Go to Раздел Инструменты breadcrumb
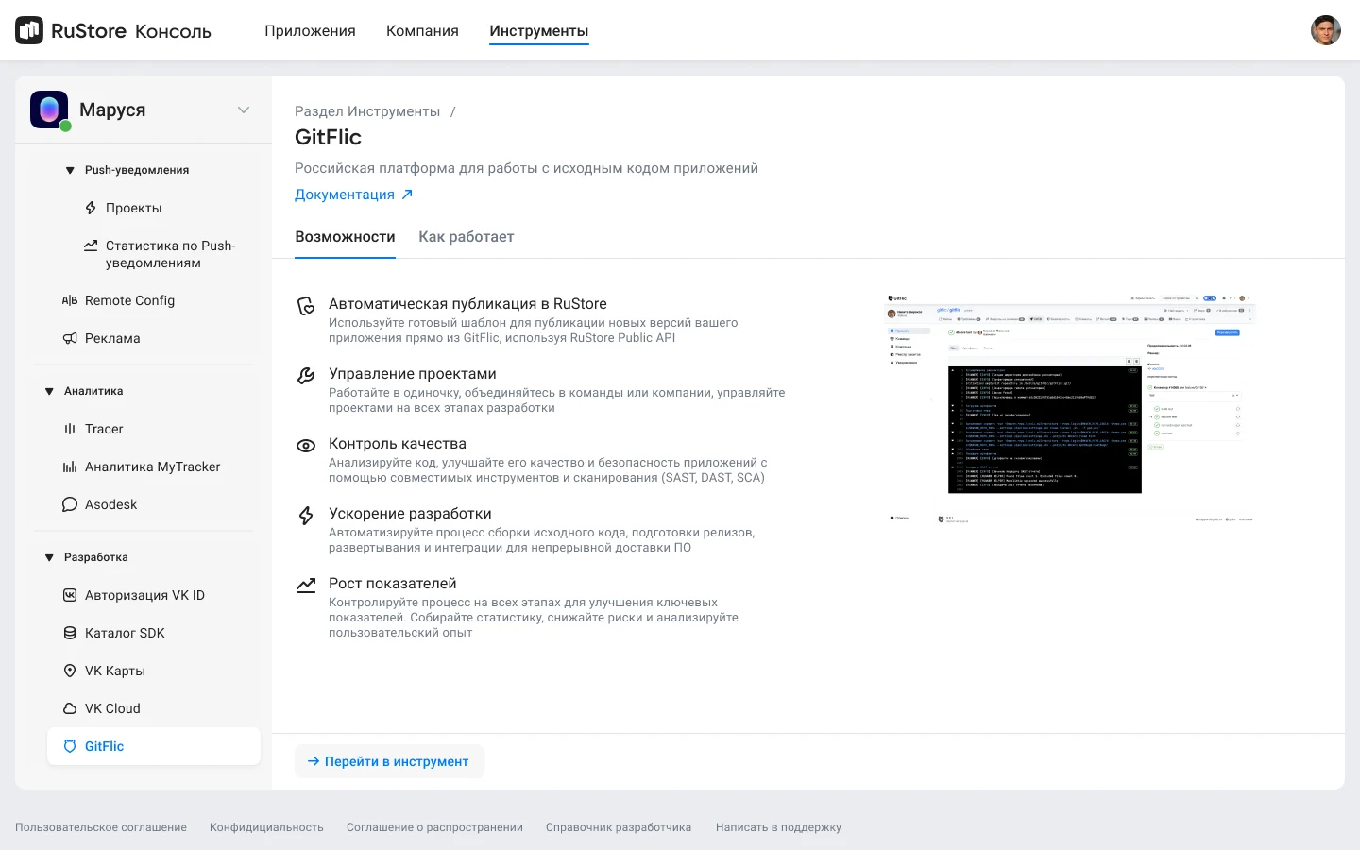The height and width of the screenshot is (850, 1360). (367, 111)
